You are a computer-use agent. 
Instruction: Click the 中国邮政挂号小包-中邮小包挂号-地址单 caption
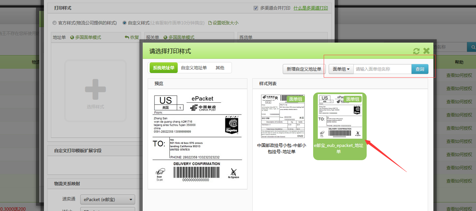(x=281, y=148)
